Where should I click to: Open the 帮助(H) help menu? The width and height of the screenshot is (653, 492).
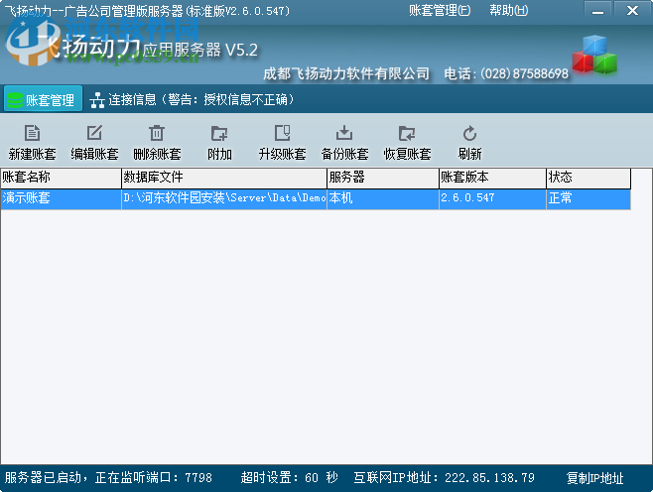(x=508, y=10)
